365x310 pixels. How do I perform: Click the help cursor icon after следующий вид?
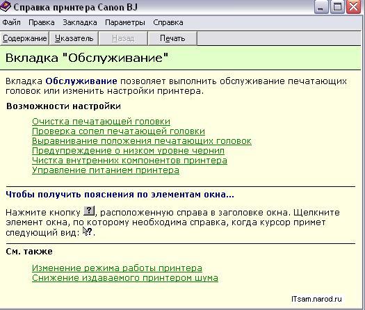[88, 231]
